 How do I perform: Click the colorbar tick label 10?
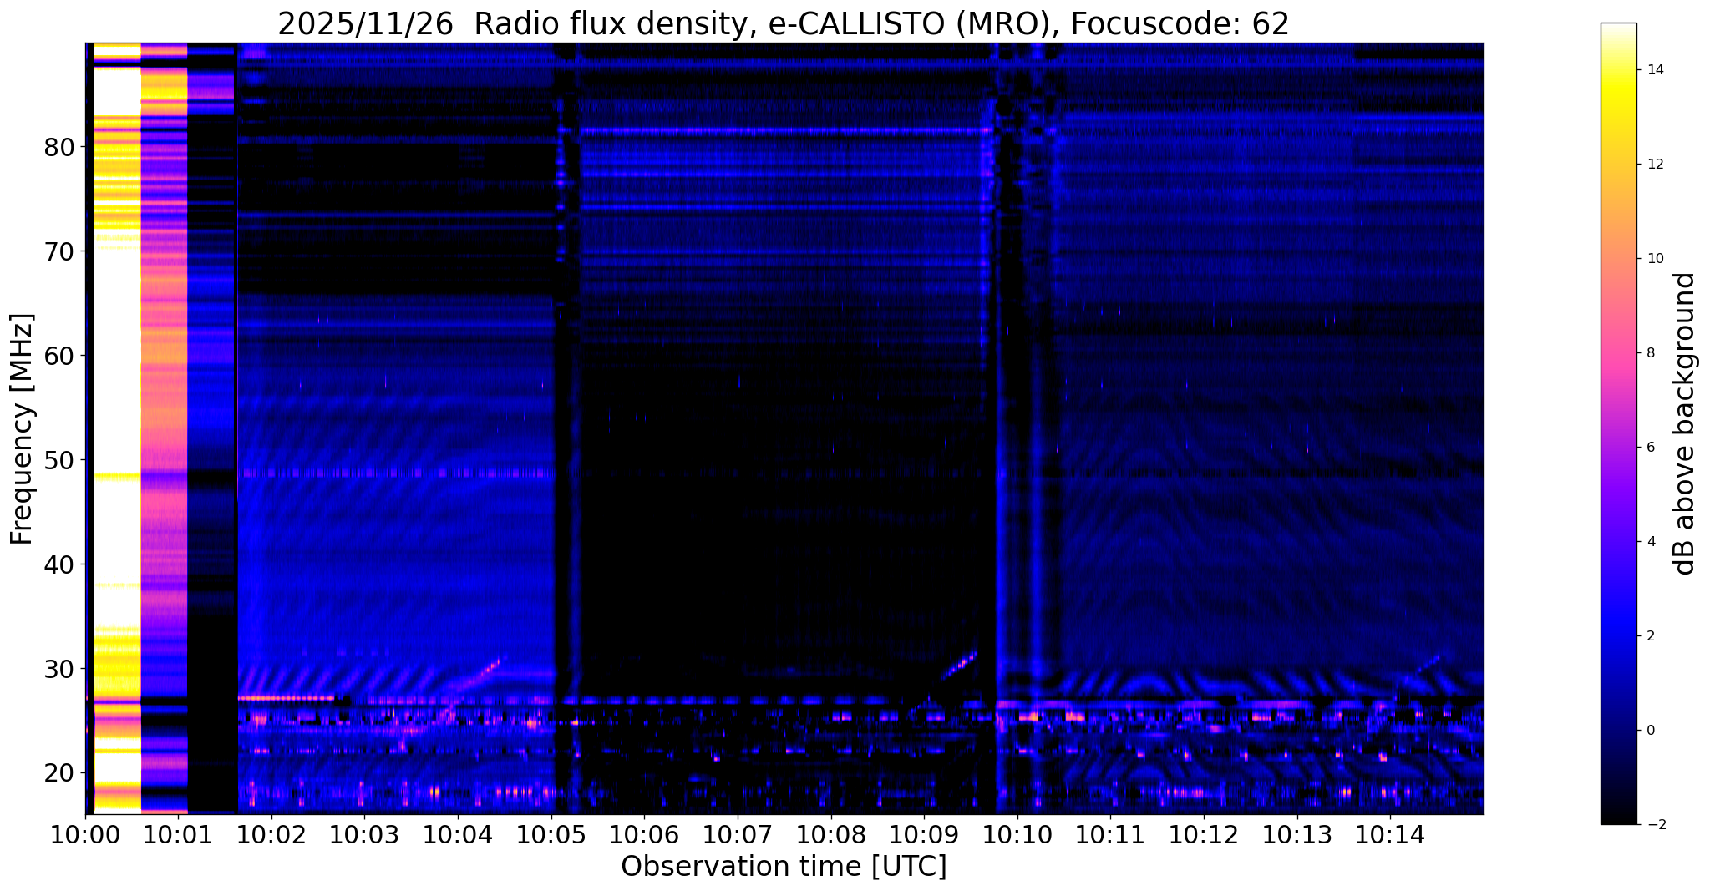tap(1654, 259)
